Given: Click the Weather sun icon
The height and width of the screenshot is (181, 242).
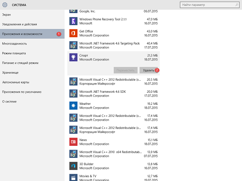Looking at the screenshot, I should click(x=73, y=105).
